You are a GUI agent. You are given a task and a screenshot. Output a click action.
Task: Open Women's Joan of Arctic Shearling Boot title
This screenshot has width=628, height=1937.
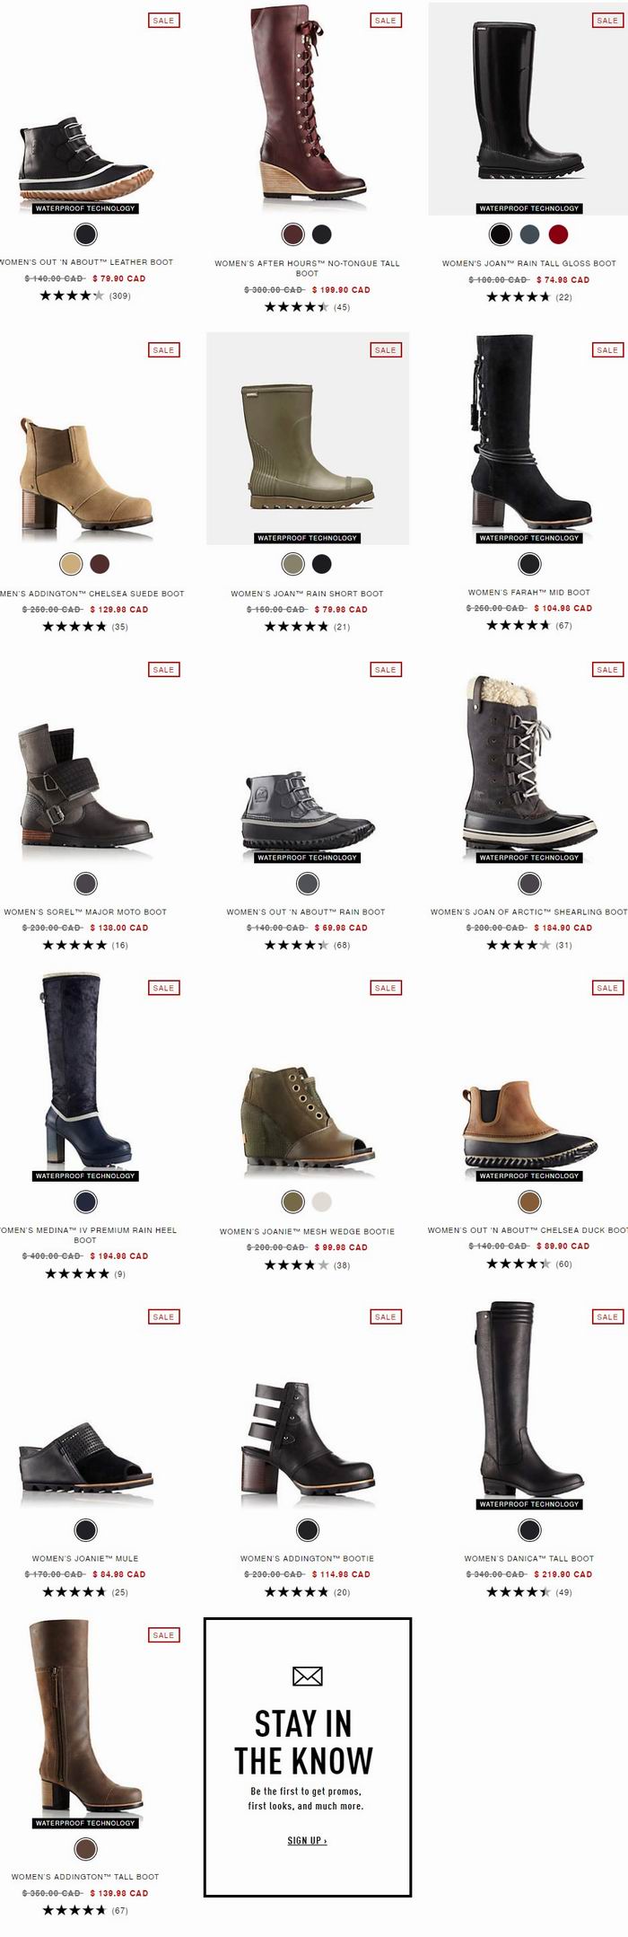[528, 911]
